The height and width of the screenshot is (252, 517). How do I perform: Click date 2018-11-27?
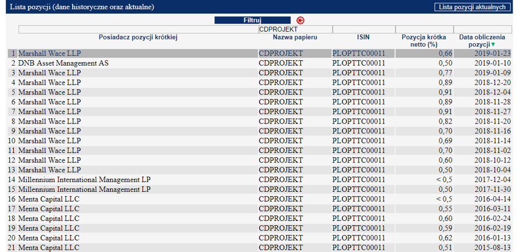tap(492, 112)
